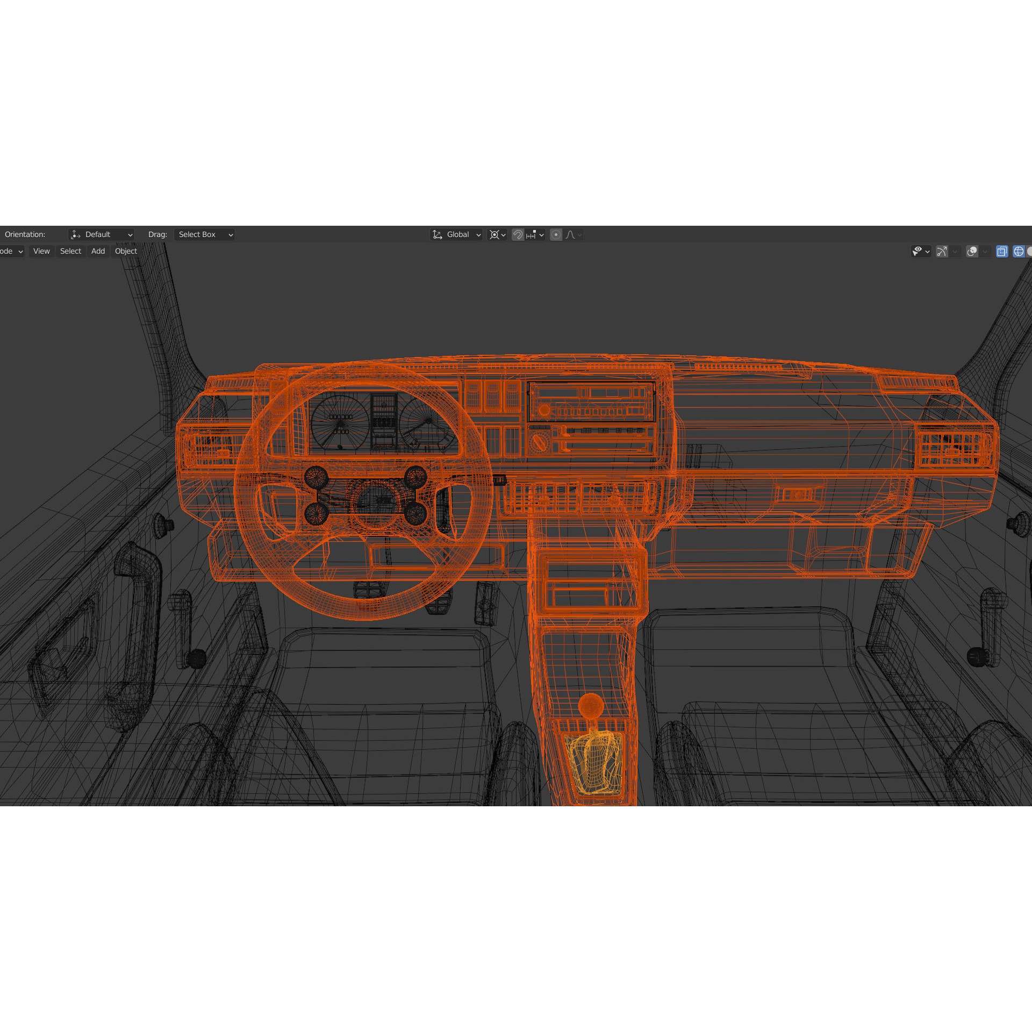Enable Solid viewport shading sphere
Image resolution: width=1032 pixels, height=1032 pixels.
1030,251
